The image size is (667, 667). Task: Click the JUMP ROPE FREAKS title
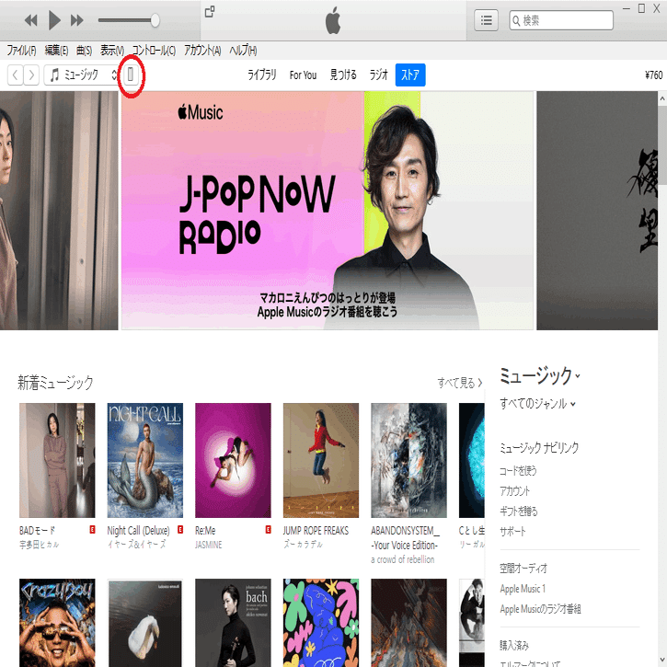tap(316, 531)
